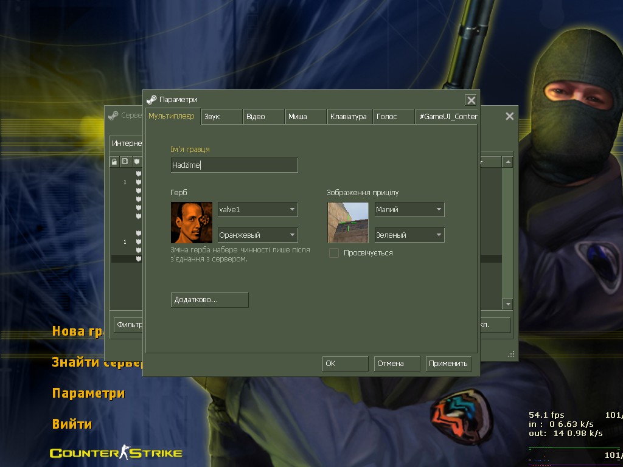Click the Steam icon of the server browser
This screenshot has height=467, width=623.
pos(113,116)
